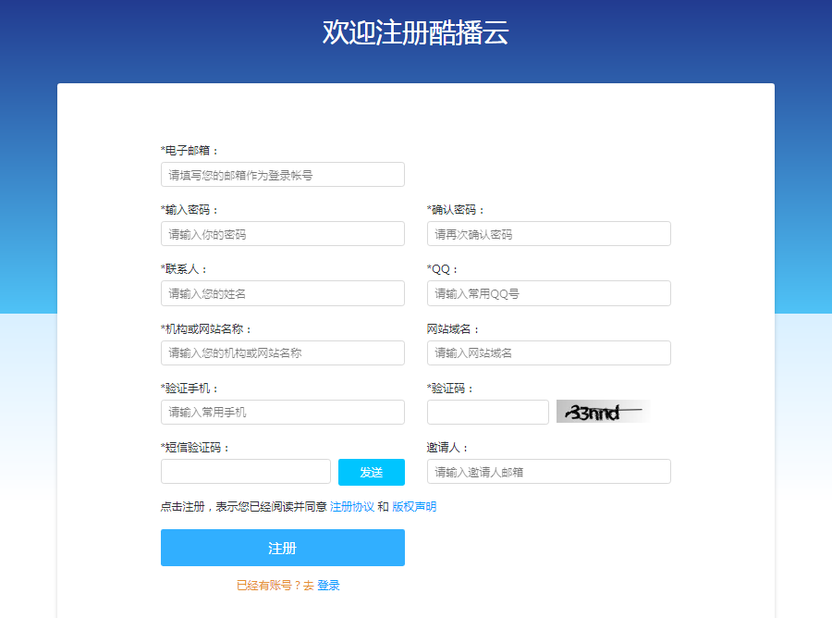832x618 pixels.
Task: Open the 版权声明 copyright statement link
Action: [x=414, y=507]
